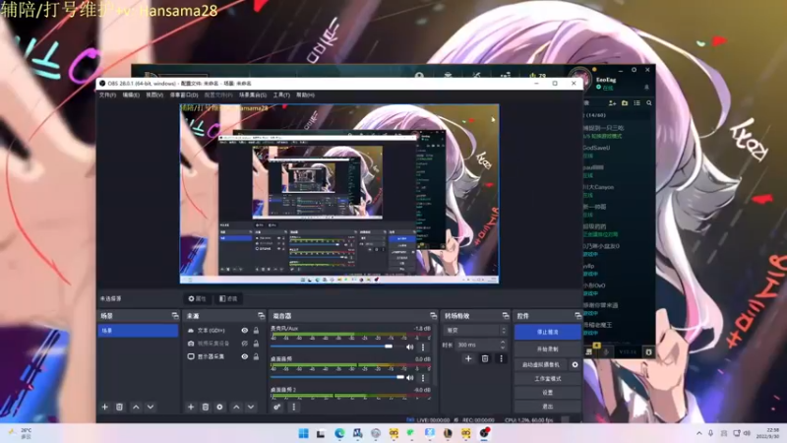Image resolution: width=787 pixels, height=443 pixels.
Task: Add a new source with the Sources plus icon
Action: (191, 407)
